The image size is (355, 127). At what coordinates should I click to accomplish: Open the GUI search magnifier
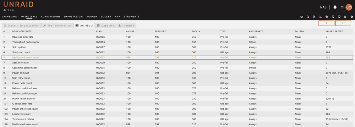pos(308,17)
